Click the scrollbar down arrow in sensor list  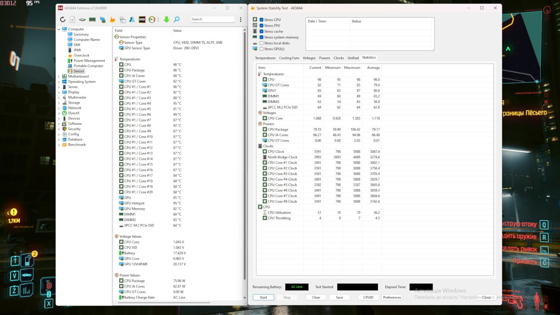tap(245, 298)
